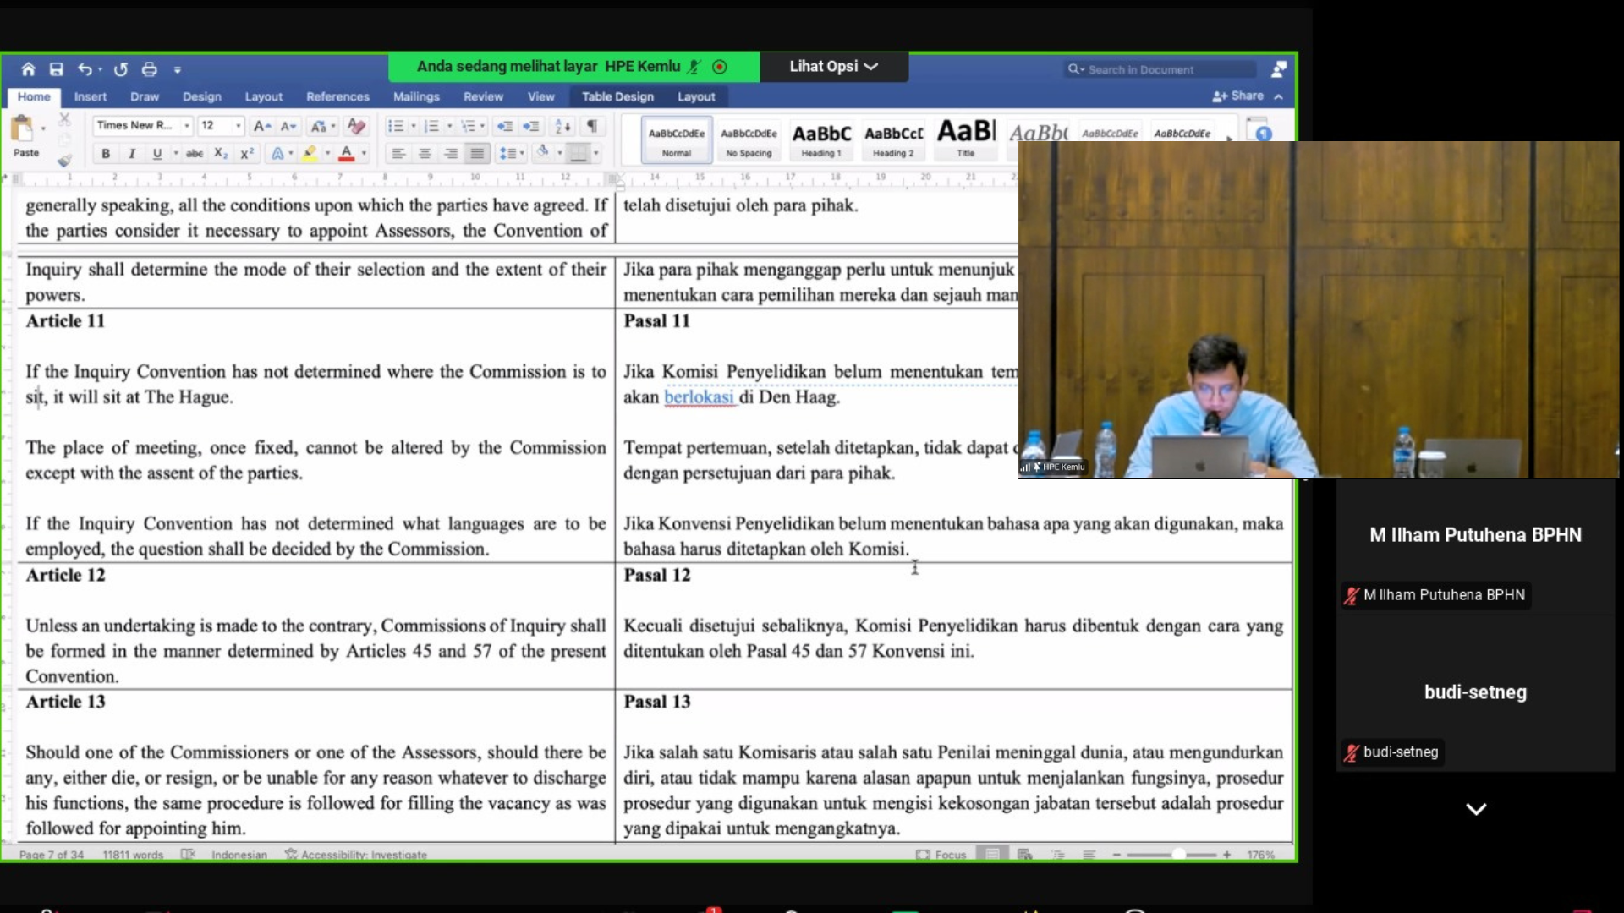
Task: Apply the Title style
Action: point(966,139)
